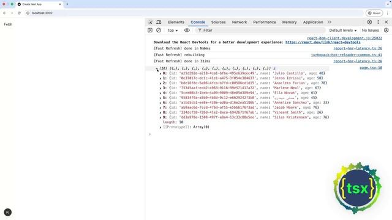Click the No Issues indicator
Image resolution: width=392 pixels, height=220 pixels.
point(370,30)
